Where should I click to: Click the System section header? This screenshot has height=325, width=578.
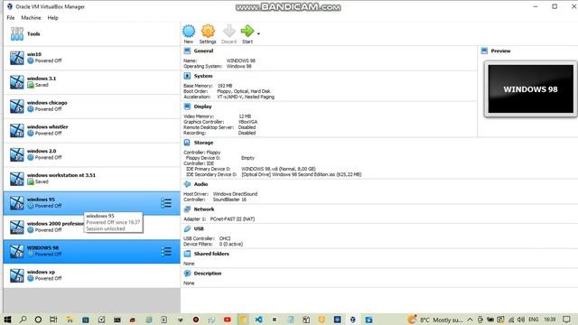tap(203, 76)
